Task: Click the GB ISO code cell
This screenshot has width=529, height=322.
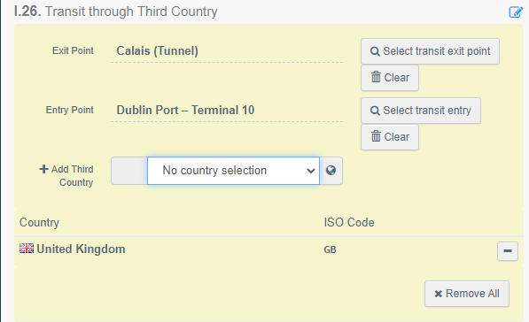Action: pos(330,249)
